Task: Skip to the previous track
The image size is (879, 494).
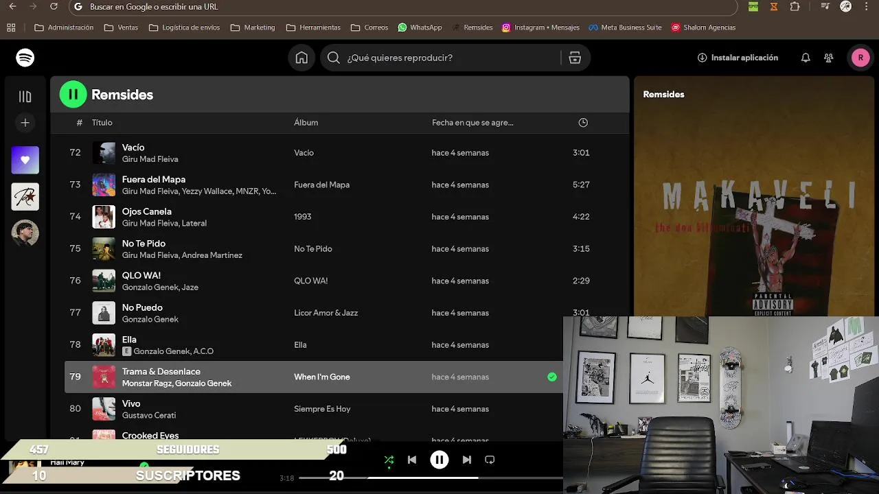Action: 412,460
